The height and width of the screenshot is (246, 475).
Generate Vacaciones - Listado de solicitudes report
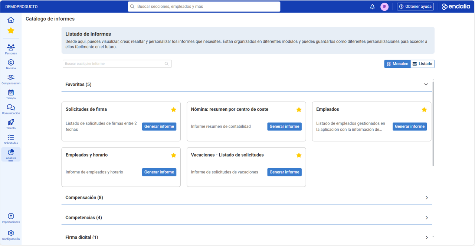tap(284, 172)
